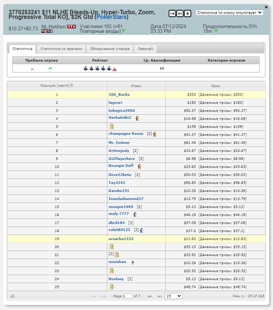Click the small icon next to mmishan

(x=133, y=262)
